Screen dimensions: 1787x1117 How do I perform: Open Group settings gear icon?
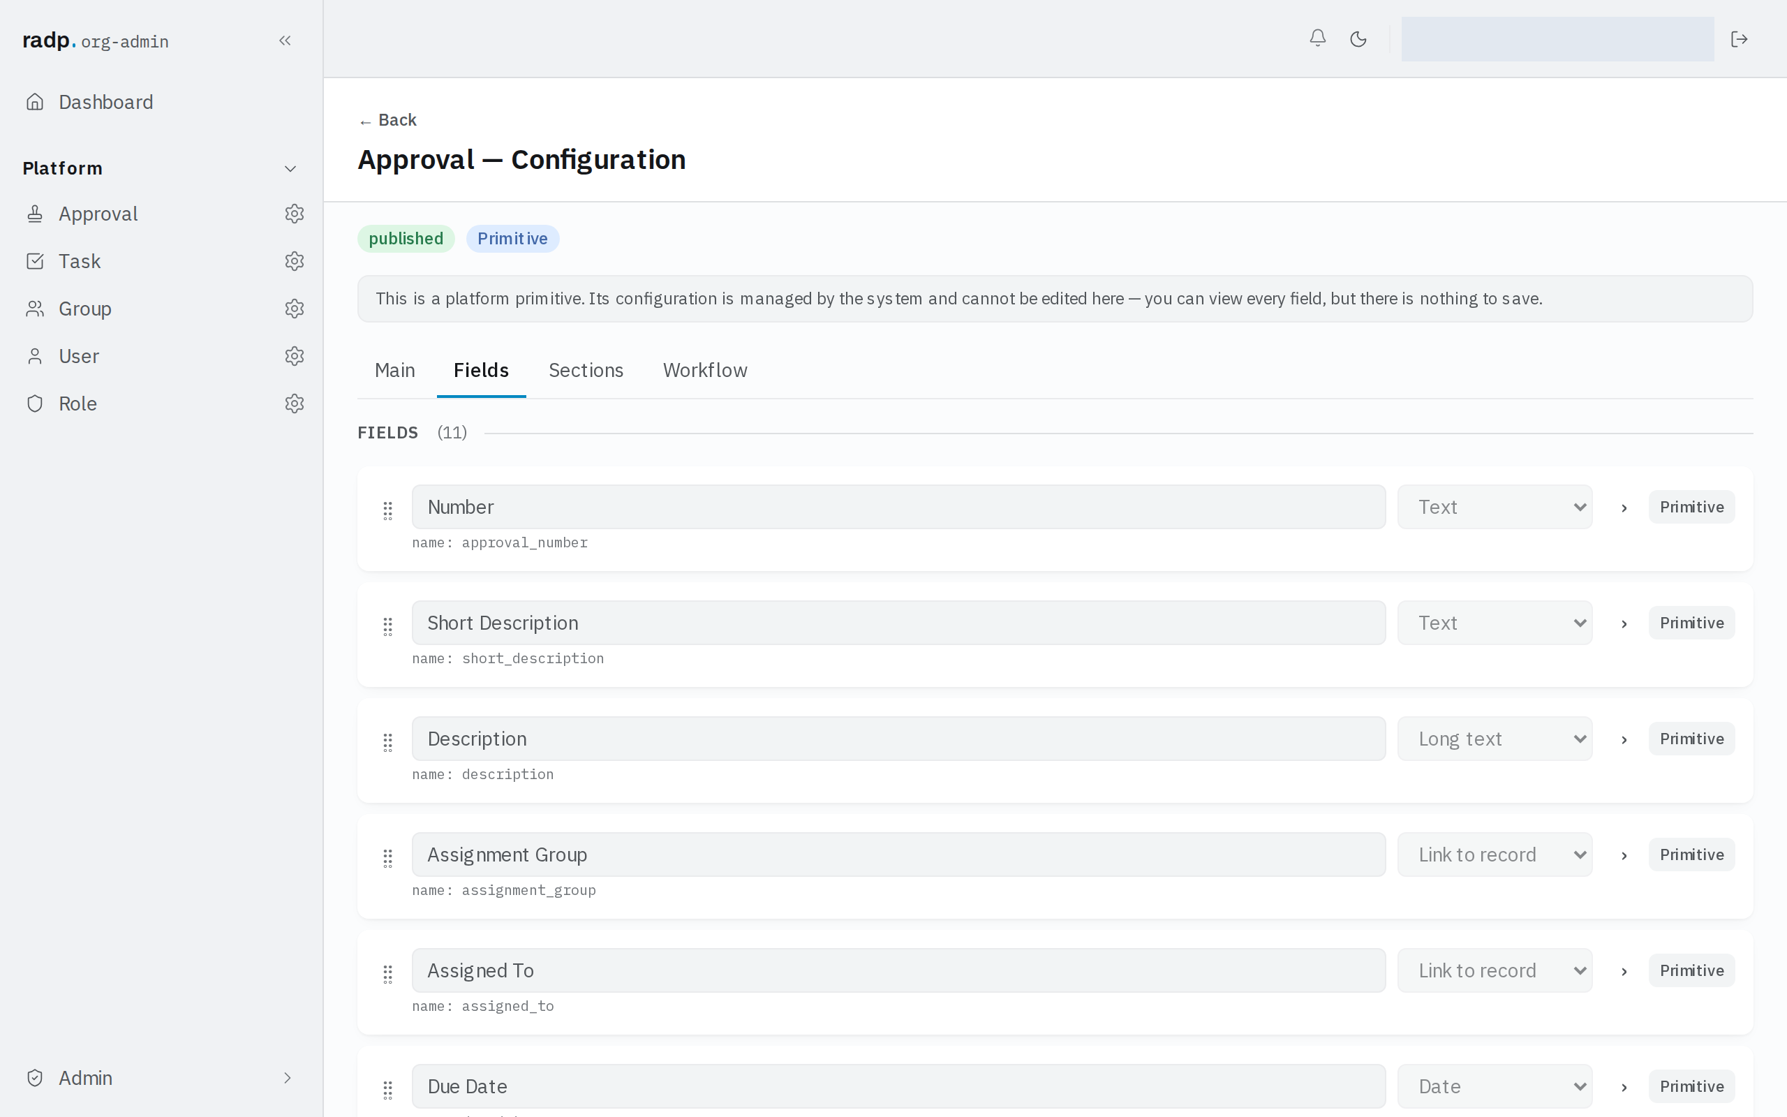(295, 308)
